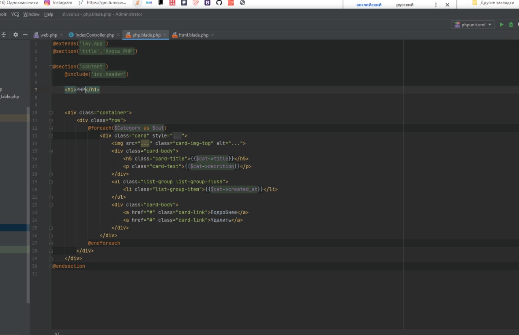This screenshot has height=335, width=519.
Task: Open translate popup options three-dot menu
Action: click(x=436, y=5)
